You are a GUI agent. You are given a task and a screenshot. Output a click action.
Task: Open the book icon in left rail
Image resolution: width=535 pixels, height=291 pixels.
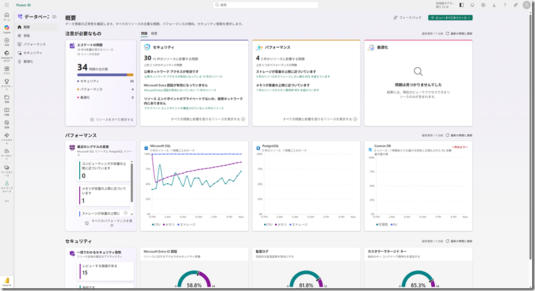point(7,112)
